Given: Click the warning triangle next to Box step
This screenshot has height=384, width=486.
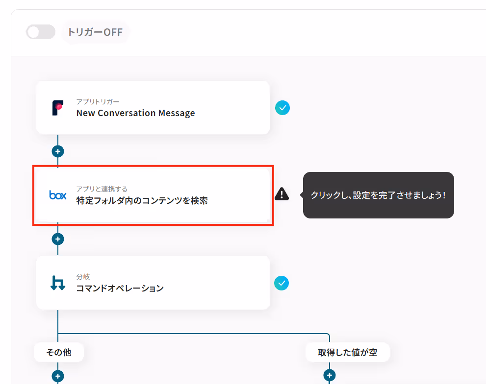Looking at the screenshot, I should click(282, 194).
